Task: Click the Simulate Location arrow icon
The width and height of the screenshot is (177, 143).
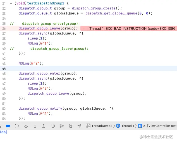Action: [80, 126]
